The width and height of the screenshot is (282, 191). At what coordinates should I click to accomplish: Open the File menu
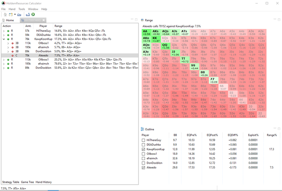3,9
